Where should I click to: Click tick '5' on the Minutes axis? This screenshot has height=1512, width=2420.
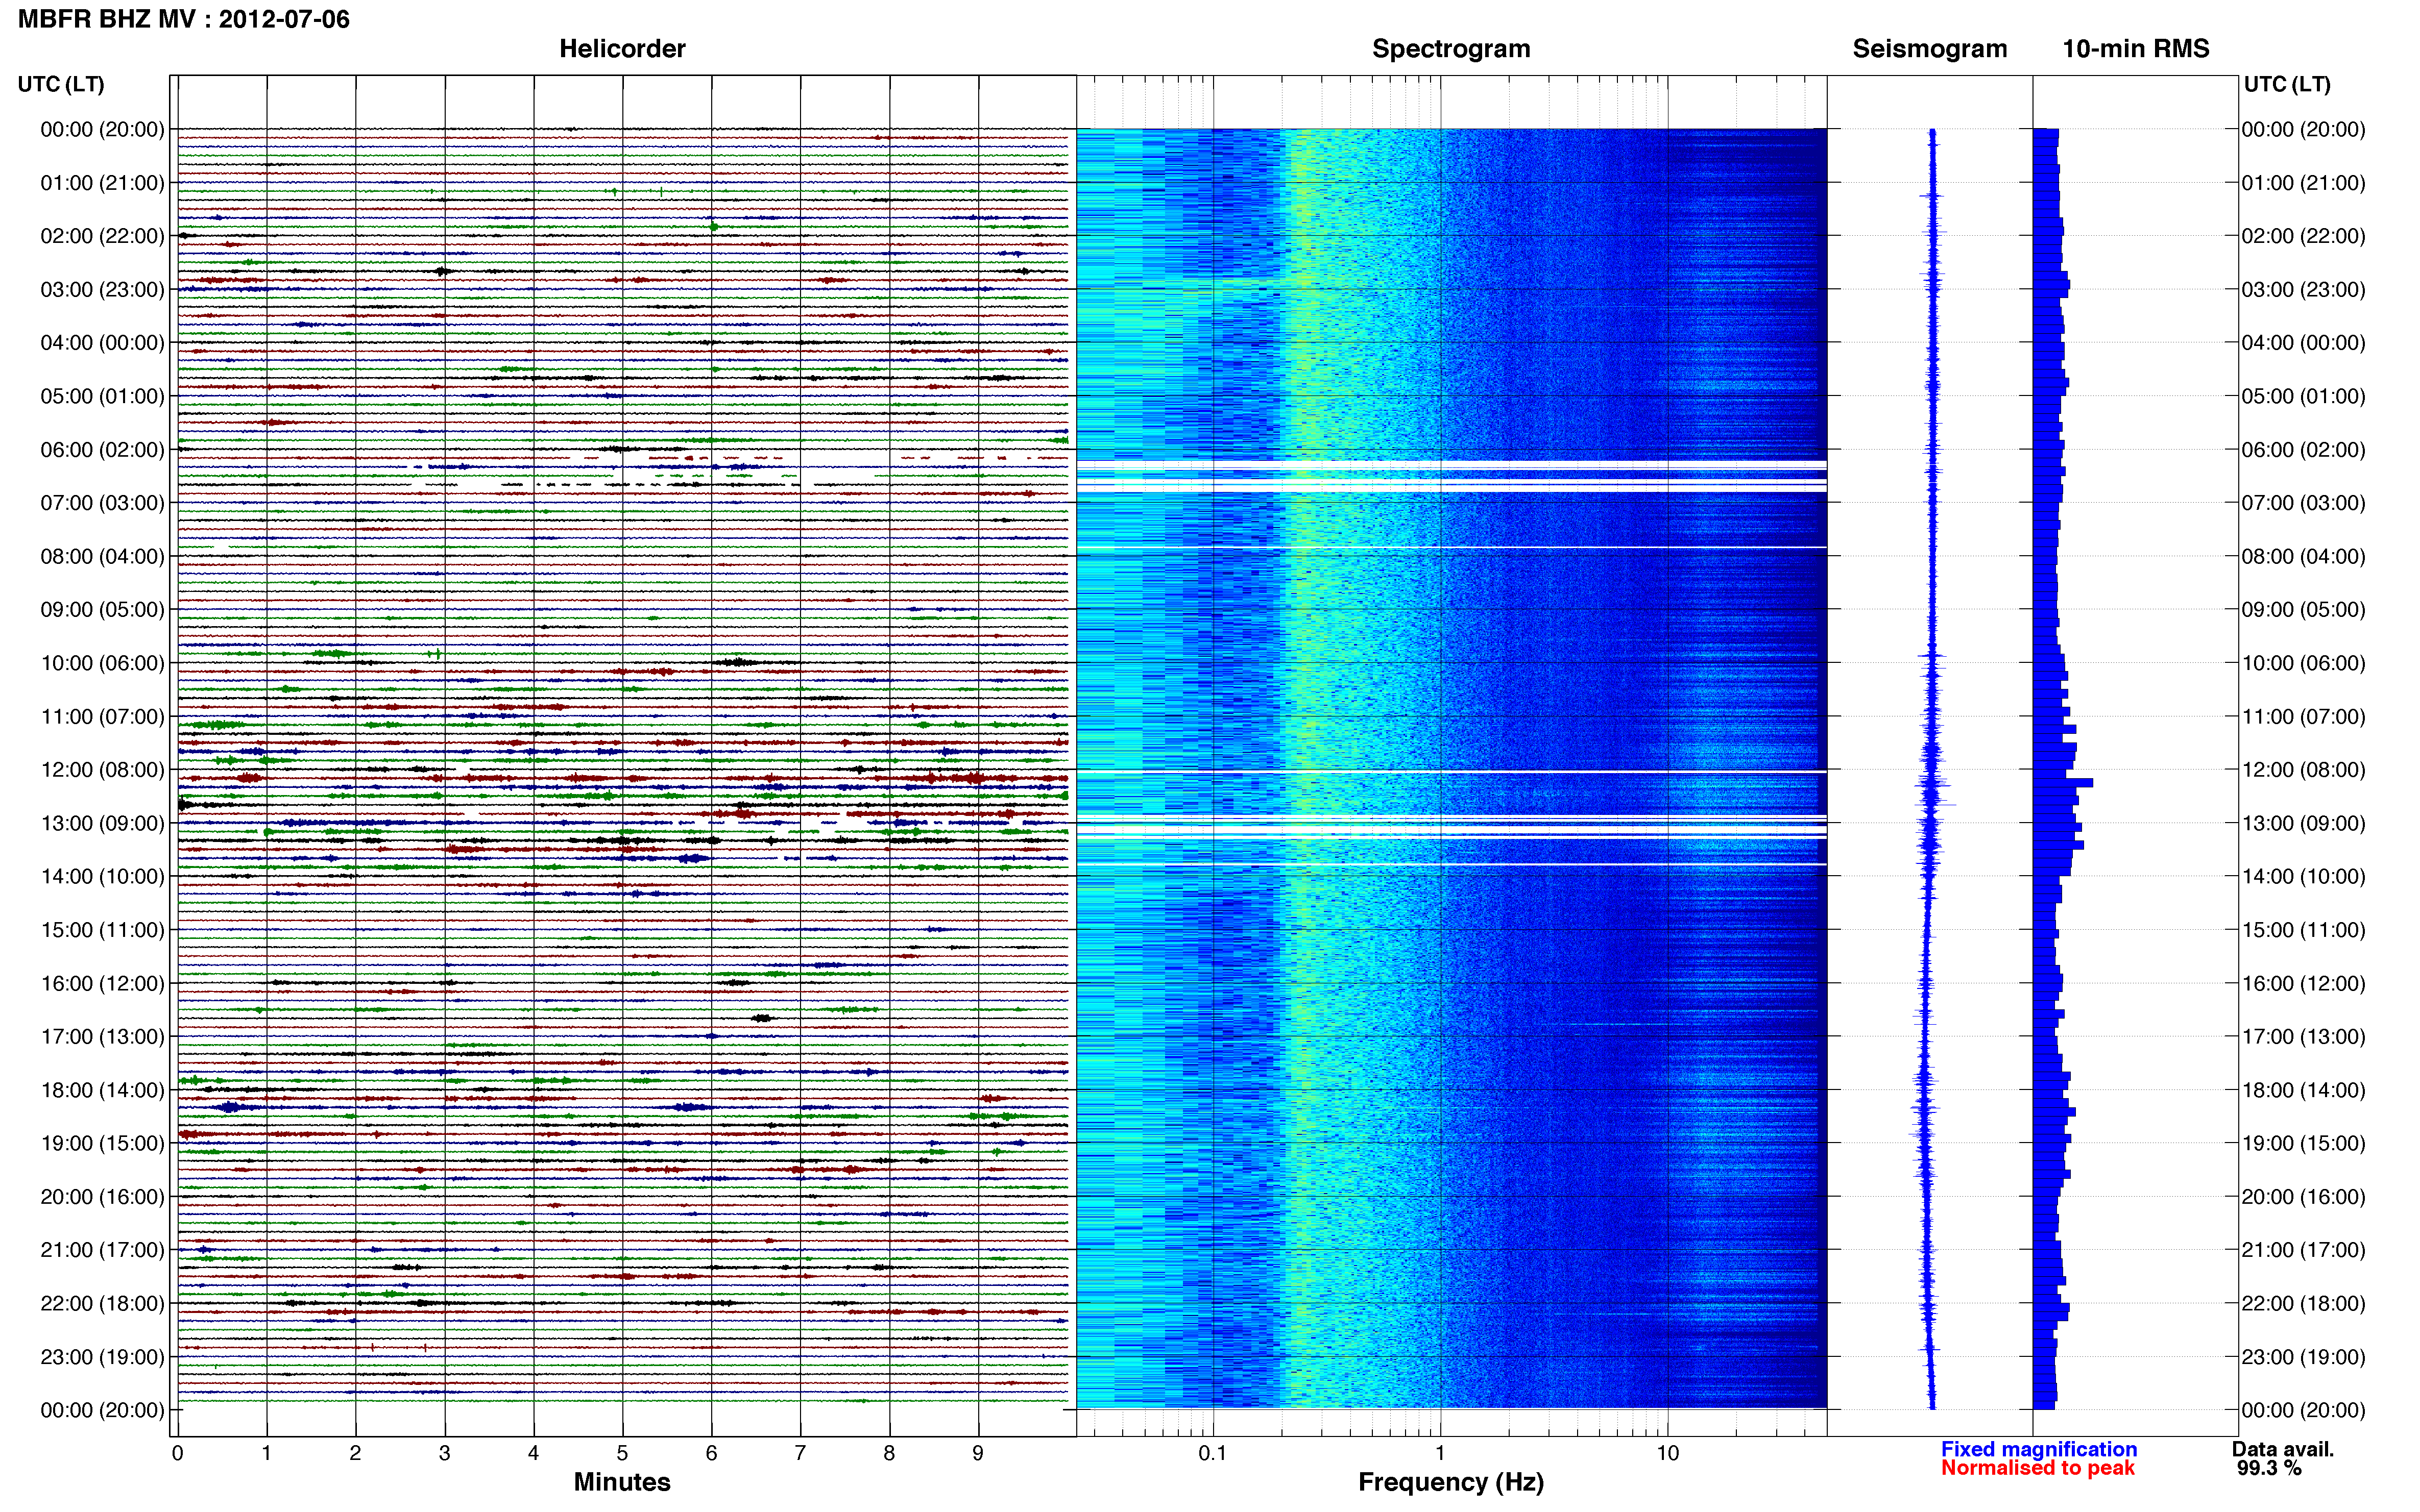tap(622, 1453)
